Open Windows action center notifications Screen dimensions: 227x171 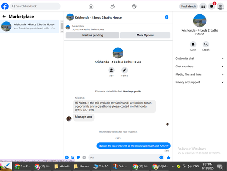click(x=220, y=166)
